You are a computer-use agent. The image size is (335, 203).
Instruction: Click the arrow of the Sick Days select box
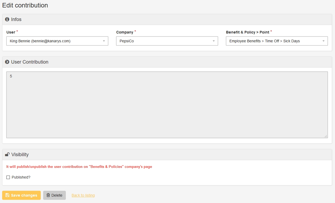(324, 41)
